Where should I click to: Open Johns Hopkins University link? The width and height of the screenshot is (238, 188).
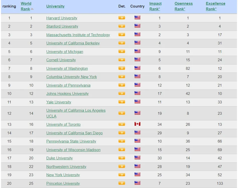(x=67, y=94)
